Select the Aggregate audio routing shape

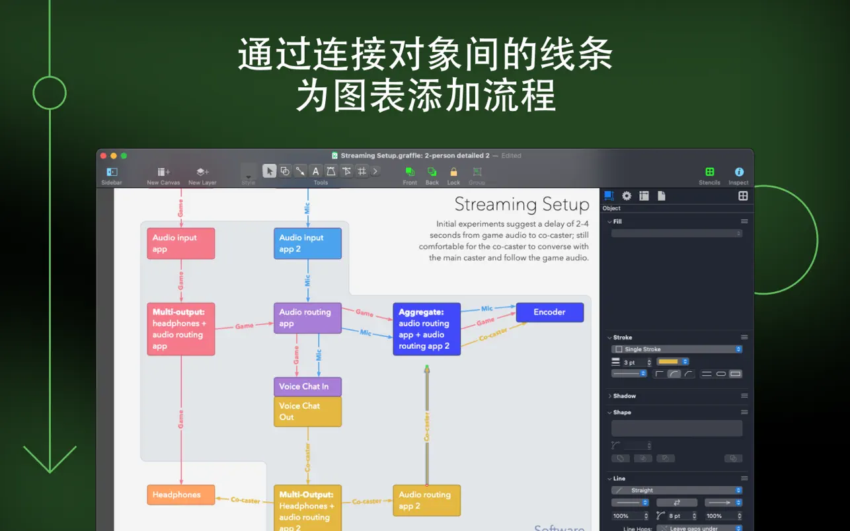click(x=426, y=329)
